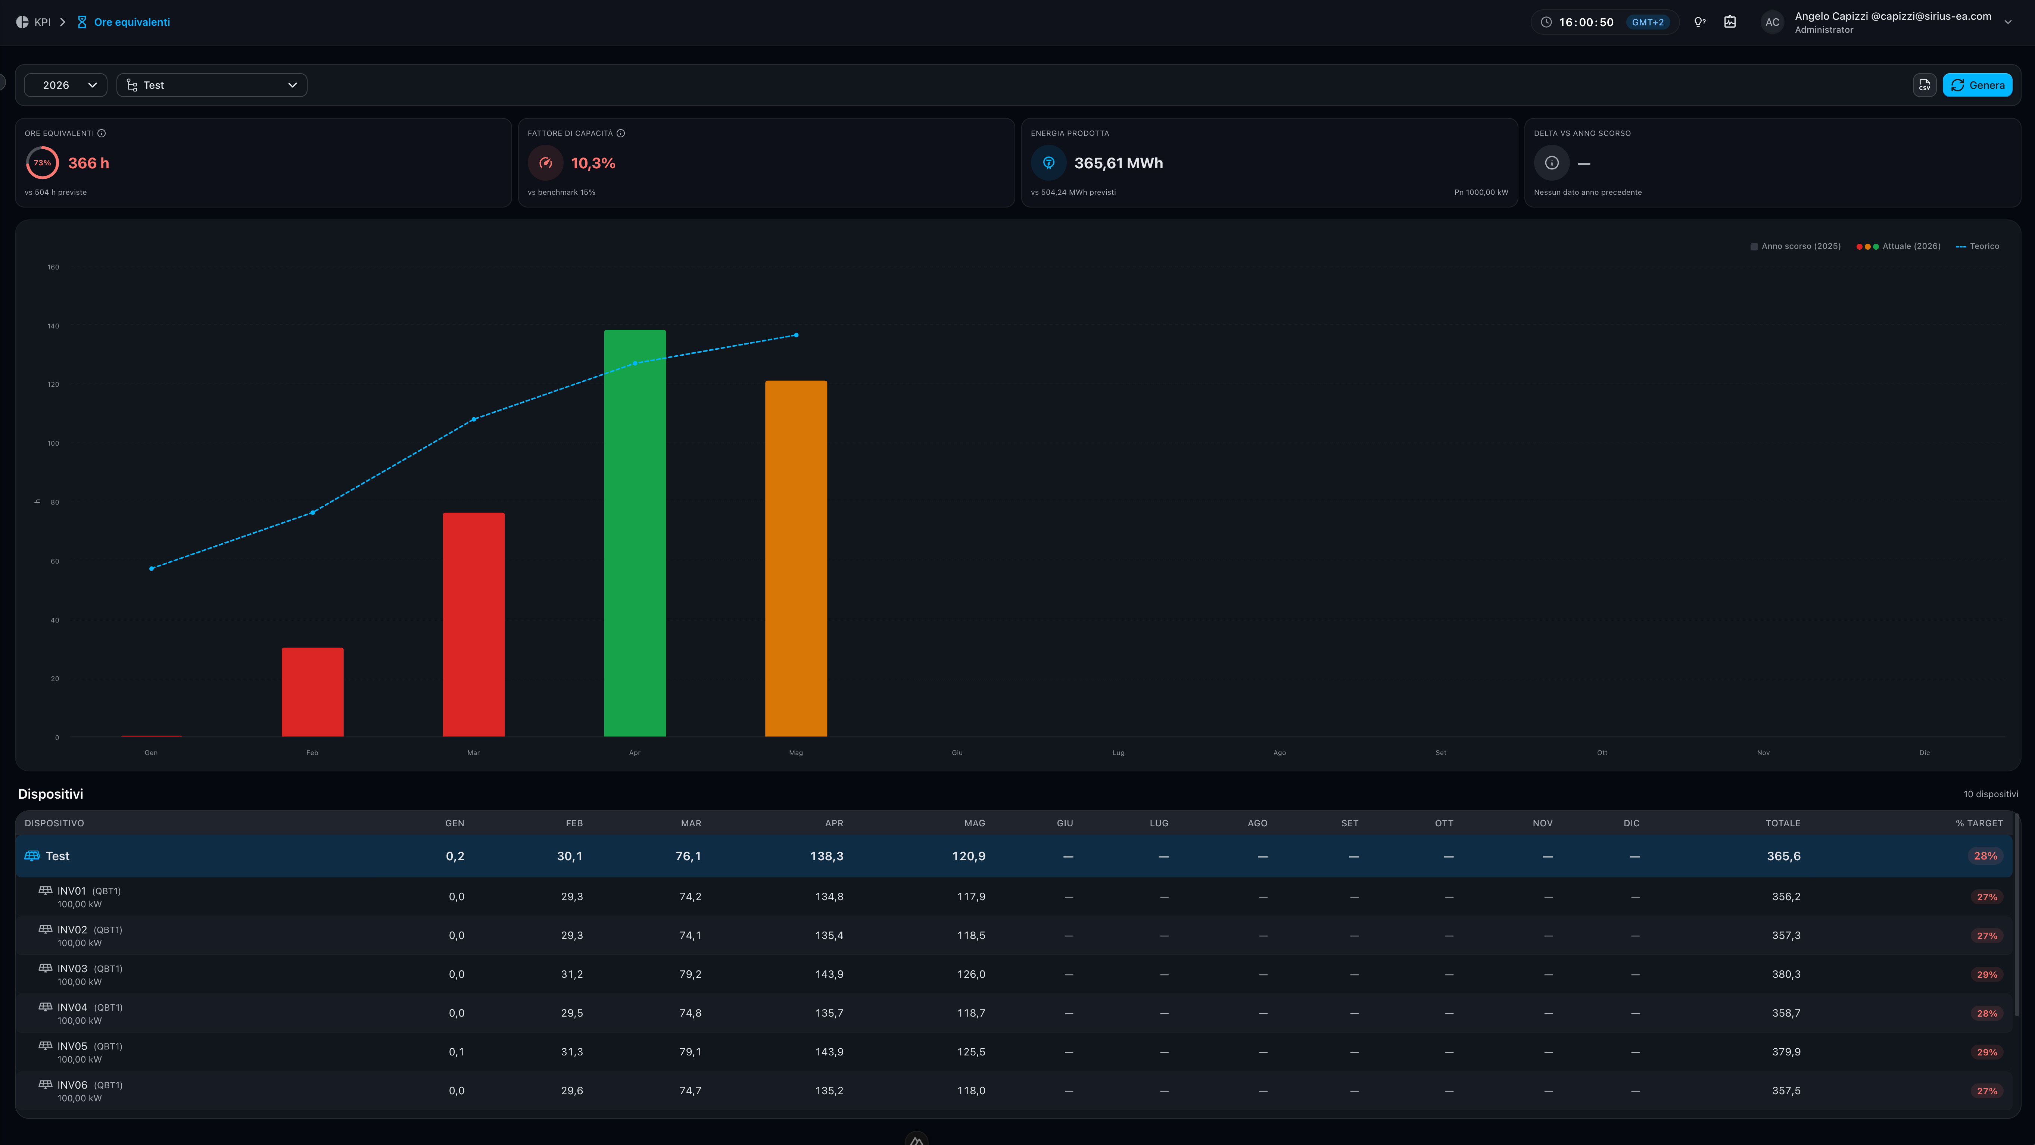Screen dimensions: 2035x1145
Task: Toggle Attuale (2026) legend series
Action: [1898, 246]
